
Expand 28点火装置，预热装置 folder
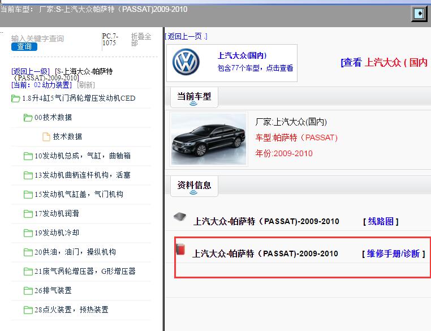pyautogui.click(x=71, y=310)
